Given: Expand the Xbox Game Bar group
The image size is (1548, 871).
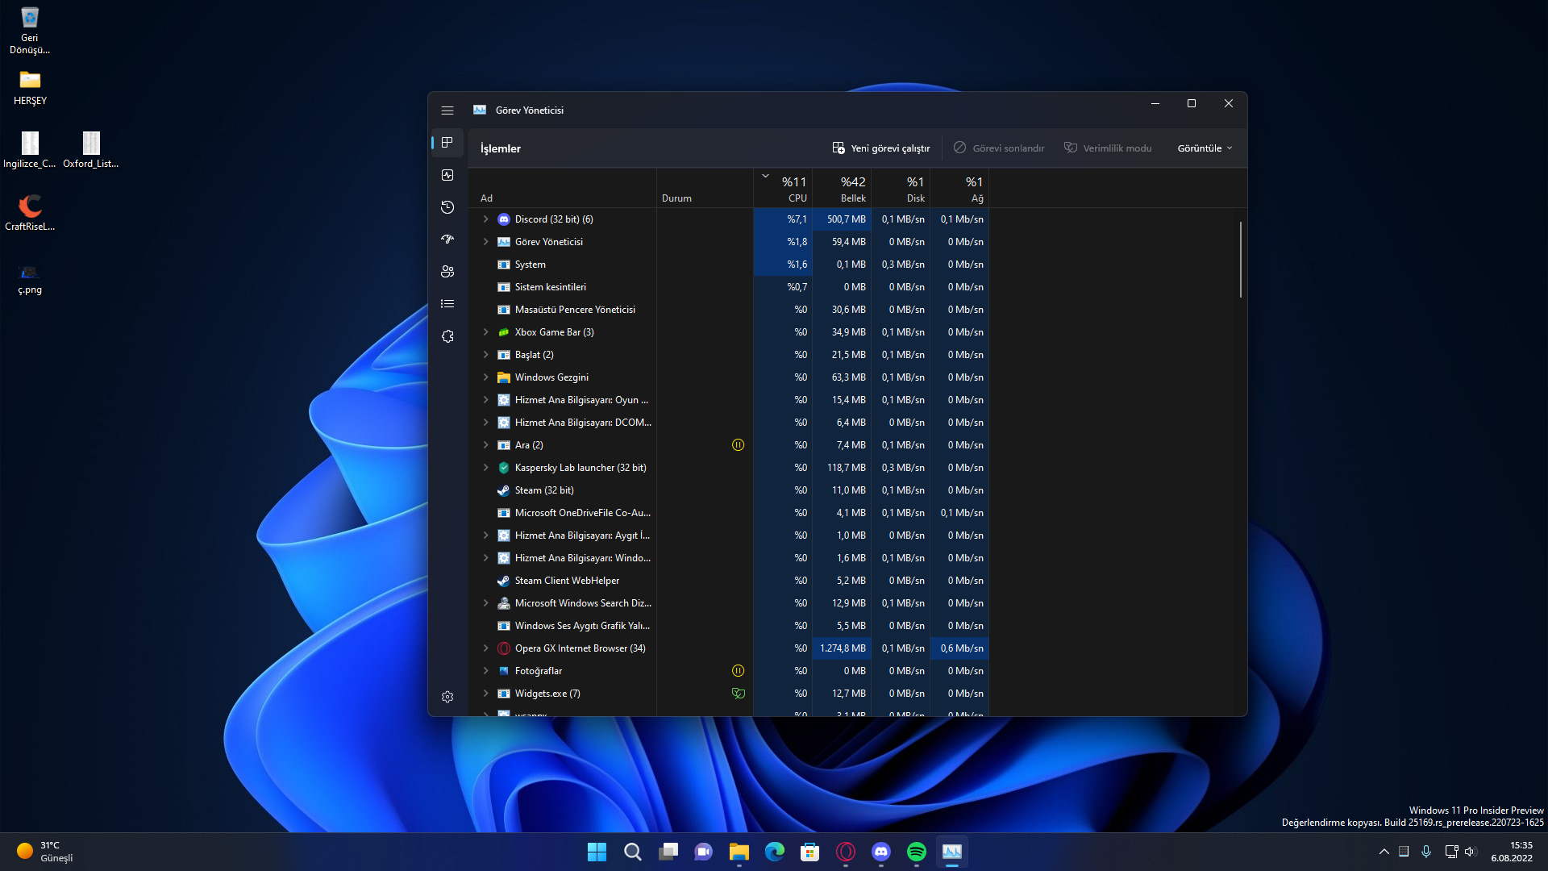Looking at the screenshot, I should coord(485,332).
